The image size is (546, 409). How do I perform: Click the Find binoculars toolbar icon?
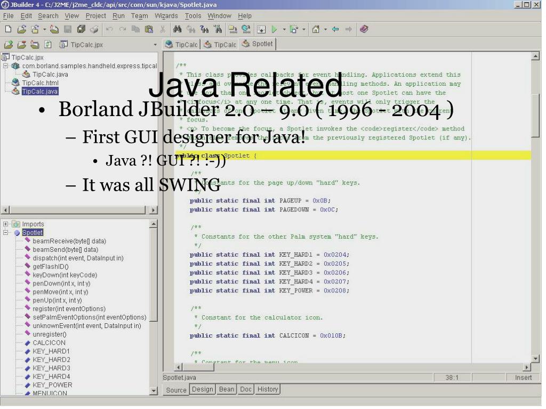pos(177,30)
